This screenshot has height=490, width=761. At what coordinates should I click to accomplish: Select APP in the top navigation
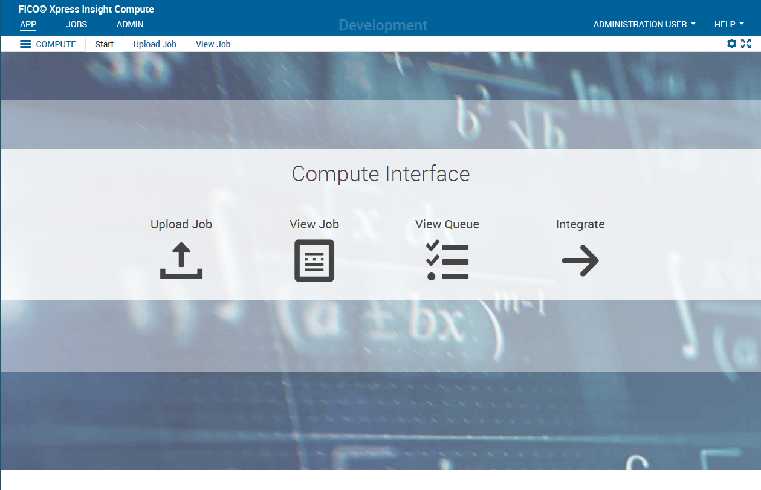(28, 24)
